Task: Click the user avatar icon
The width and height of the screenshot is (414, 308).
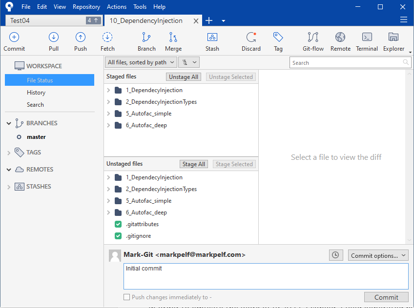Action: 115,255
